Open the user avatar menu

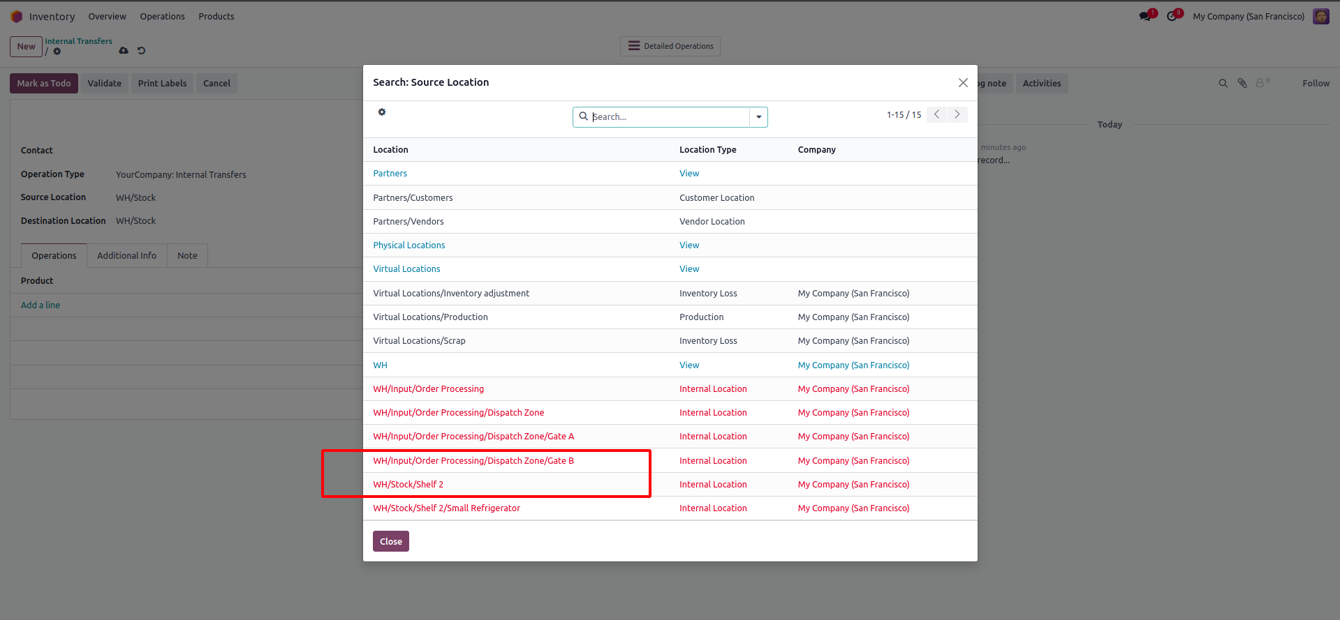click(x=1320, y=16)
